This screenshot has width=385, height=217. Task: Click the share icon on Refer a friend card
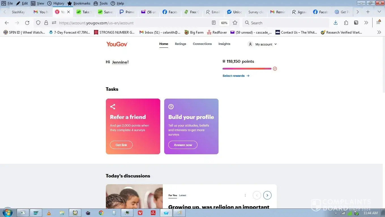[113, 107]
